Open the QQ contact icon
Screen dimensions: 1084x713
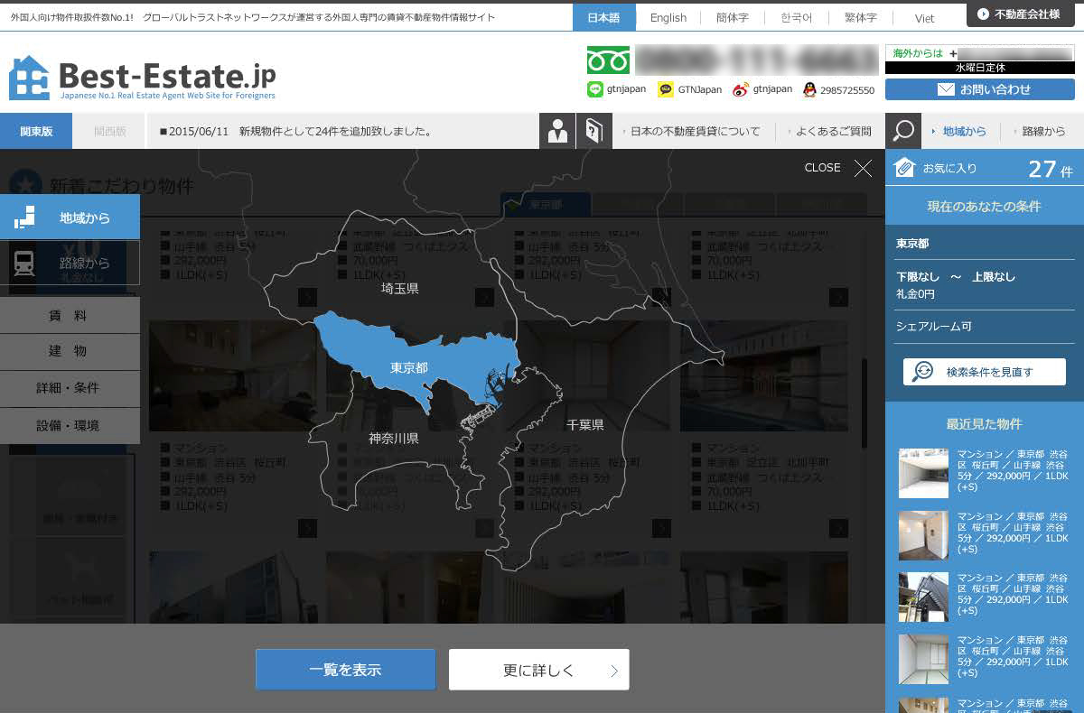[x=809, y=89]
